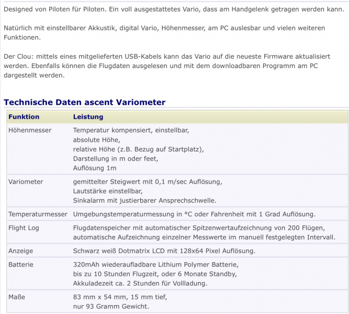Click paragraph starting 'Natürlich mit einstellbarer Akkustik'

pyautogui.click(x=164, y=33)
